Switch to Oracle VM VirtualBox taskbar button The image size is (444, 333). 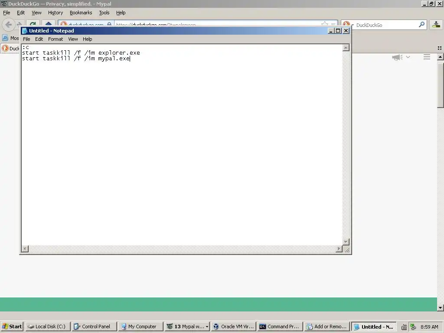(x=234, y=326)
